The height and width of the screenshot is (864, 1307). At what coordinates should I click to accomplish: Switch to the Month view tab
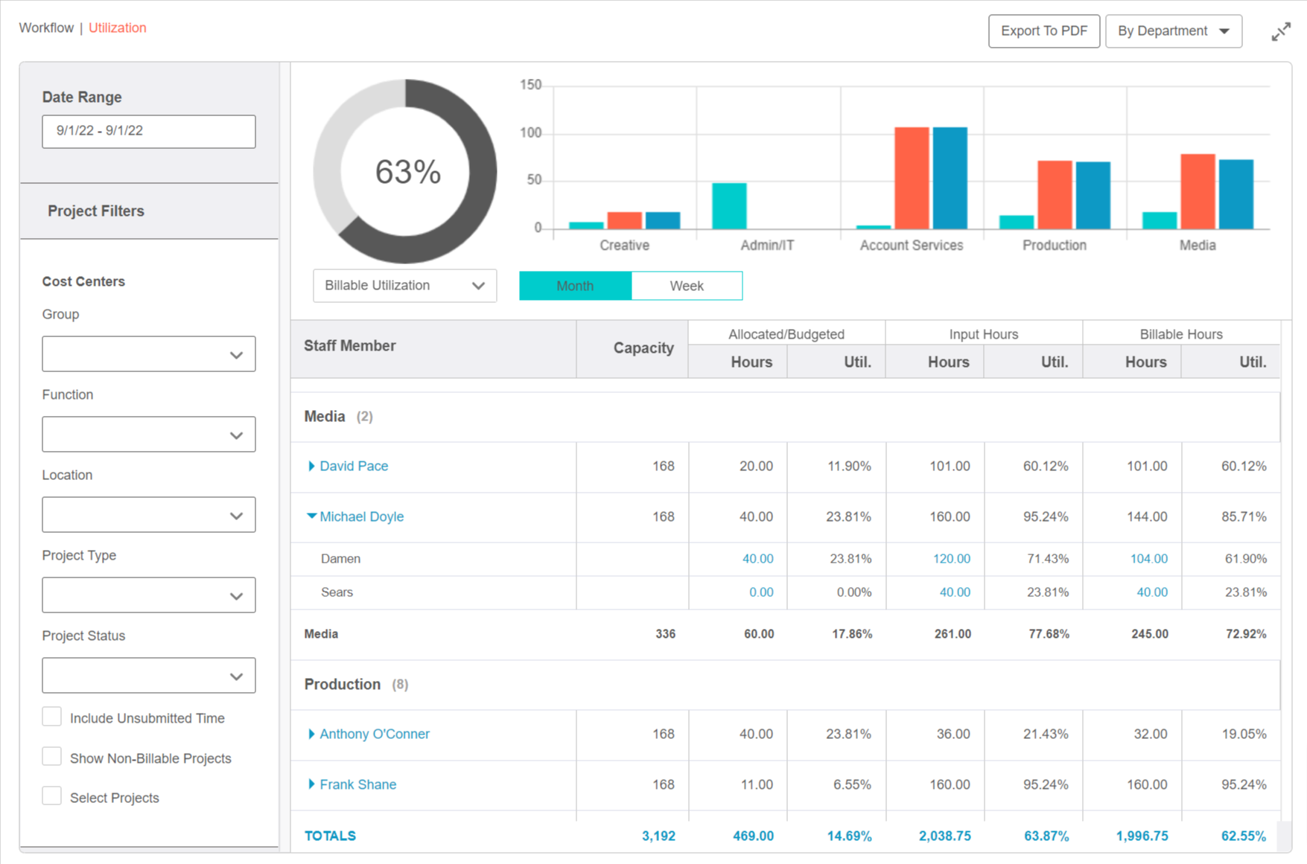click(575, 286)
